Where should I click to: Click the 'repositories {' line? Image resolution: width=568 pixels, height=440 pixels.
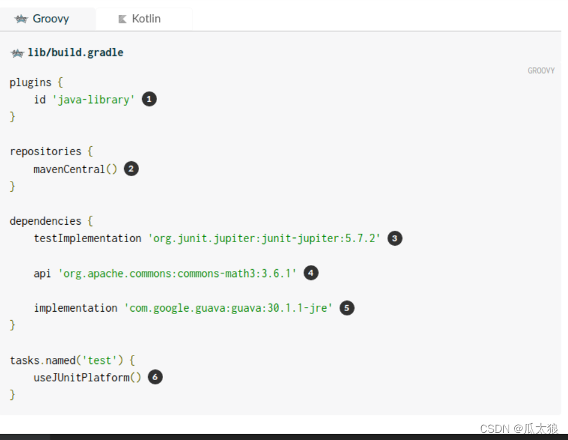point(51,152)
